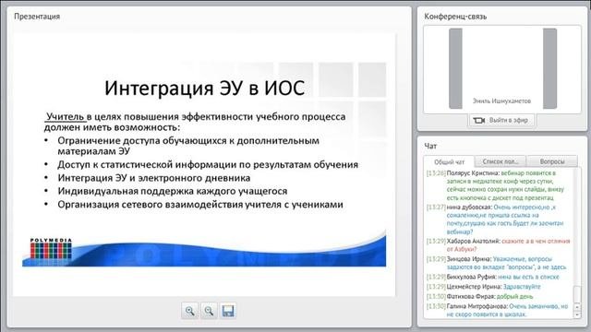This screenshot has width=591, height=332.
Task: Zoom in on the presentation slide
Action: tap(190, 311)
